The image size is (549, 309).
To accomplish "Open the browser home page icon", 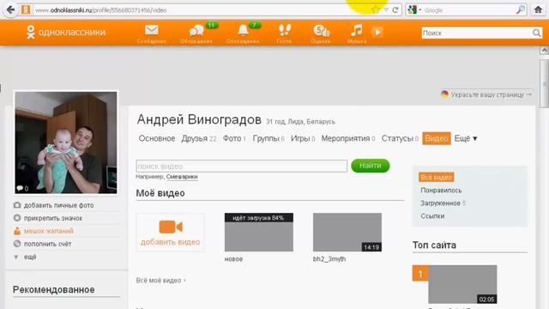I will coord(538,9).
